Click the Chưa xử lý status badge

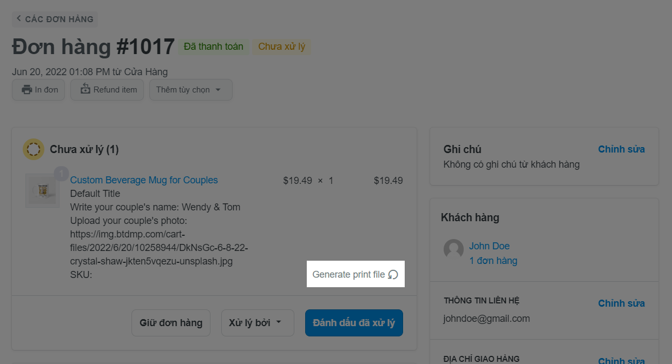[281, 47]
